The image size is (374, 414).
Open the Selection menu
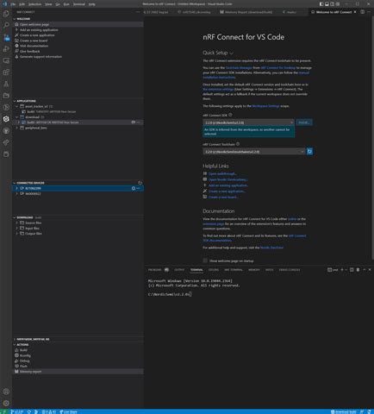pos(34,4)
